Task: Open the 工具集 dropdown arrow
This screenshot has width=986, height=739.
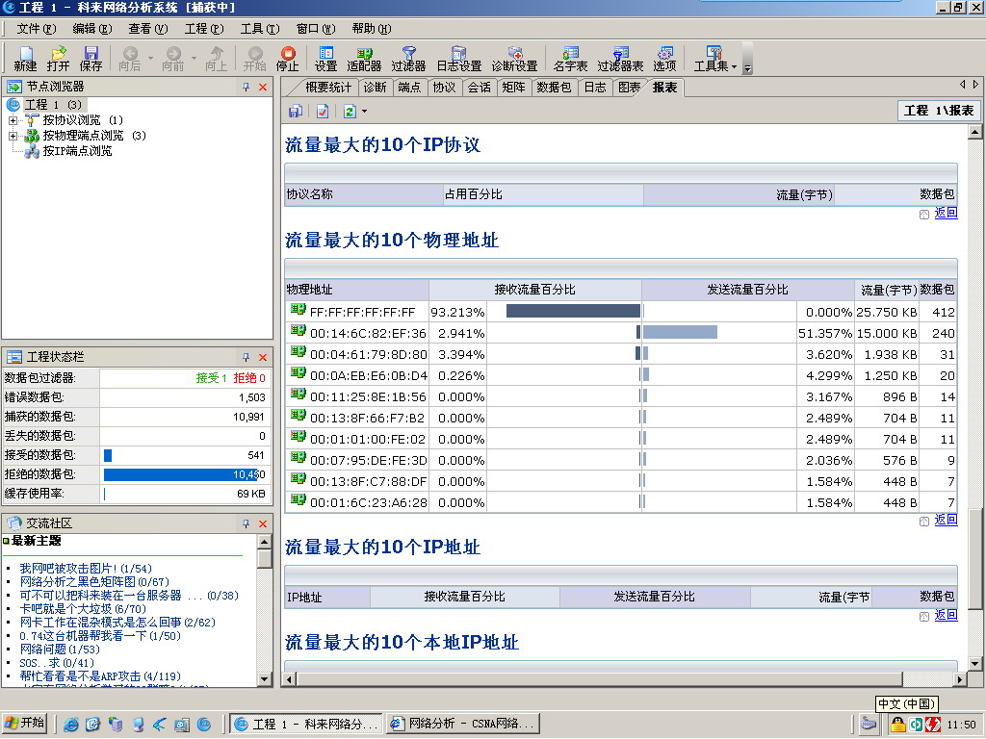Action: (734, 67)
